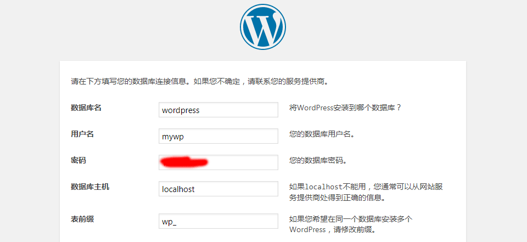Focus the database host field containing 'localhost'

tap(218, 189)
